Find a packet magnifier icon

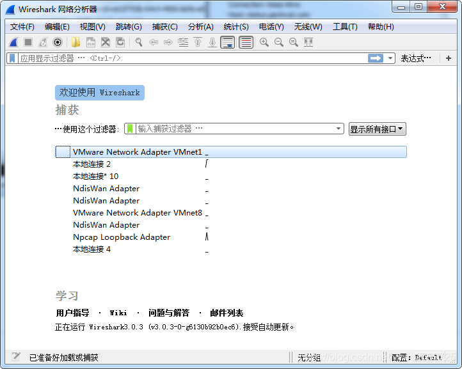138,42
